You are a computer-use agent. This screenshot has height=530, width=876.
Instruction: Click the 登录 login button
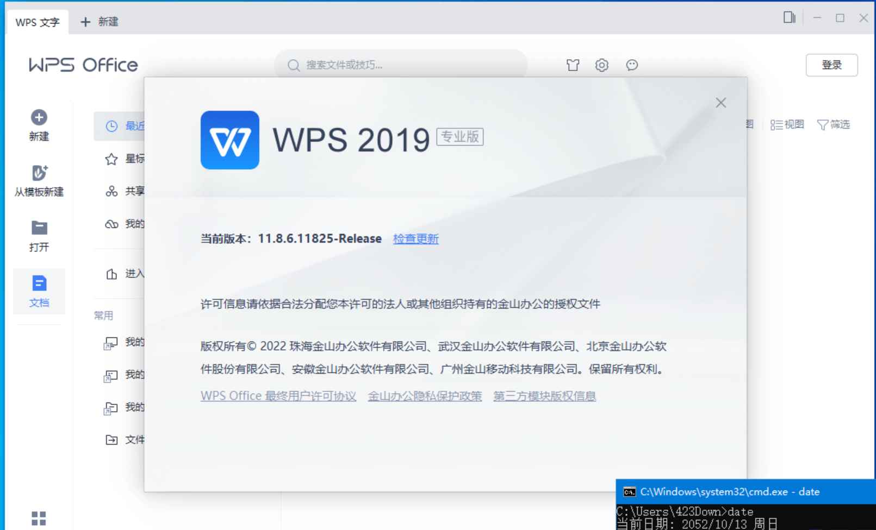[x=831, y=65]
